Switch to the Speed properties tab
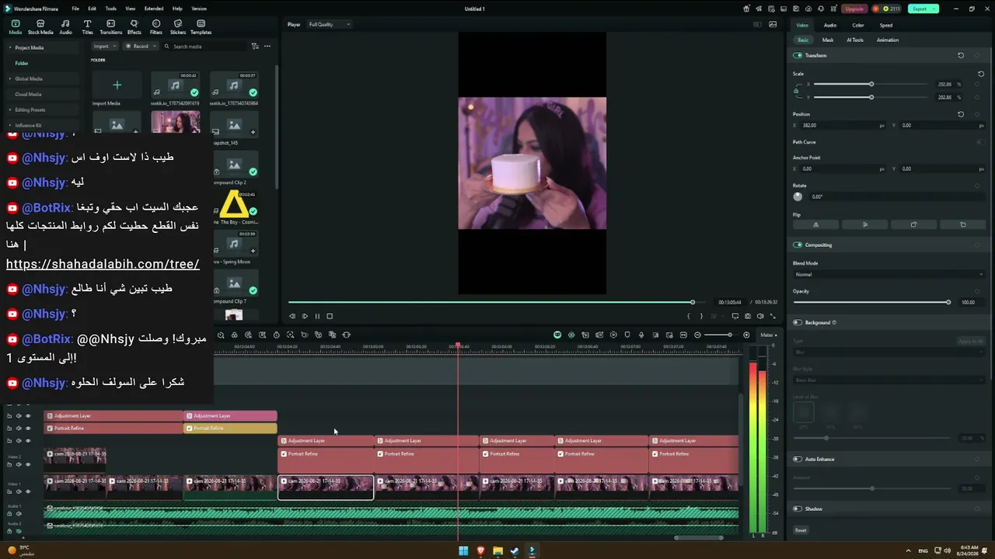Screen dimensions: 995x559 click(886, 26)
